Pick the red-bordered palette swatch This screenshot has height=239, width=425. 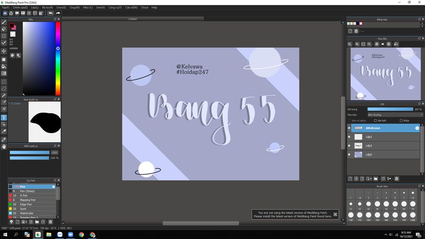[361, 24]
